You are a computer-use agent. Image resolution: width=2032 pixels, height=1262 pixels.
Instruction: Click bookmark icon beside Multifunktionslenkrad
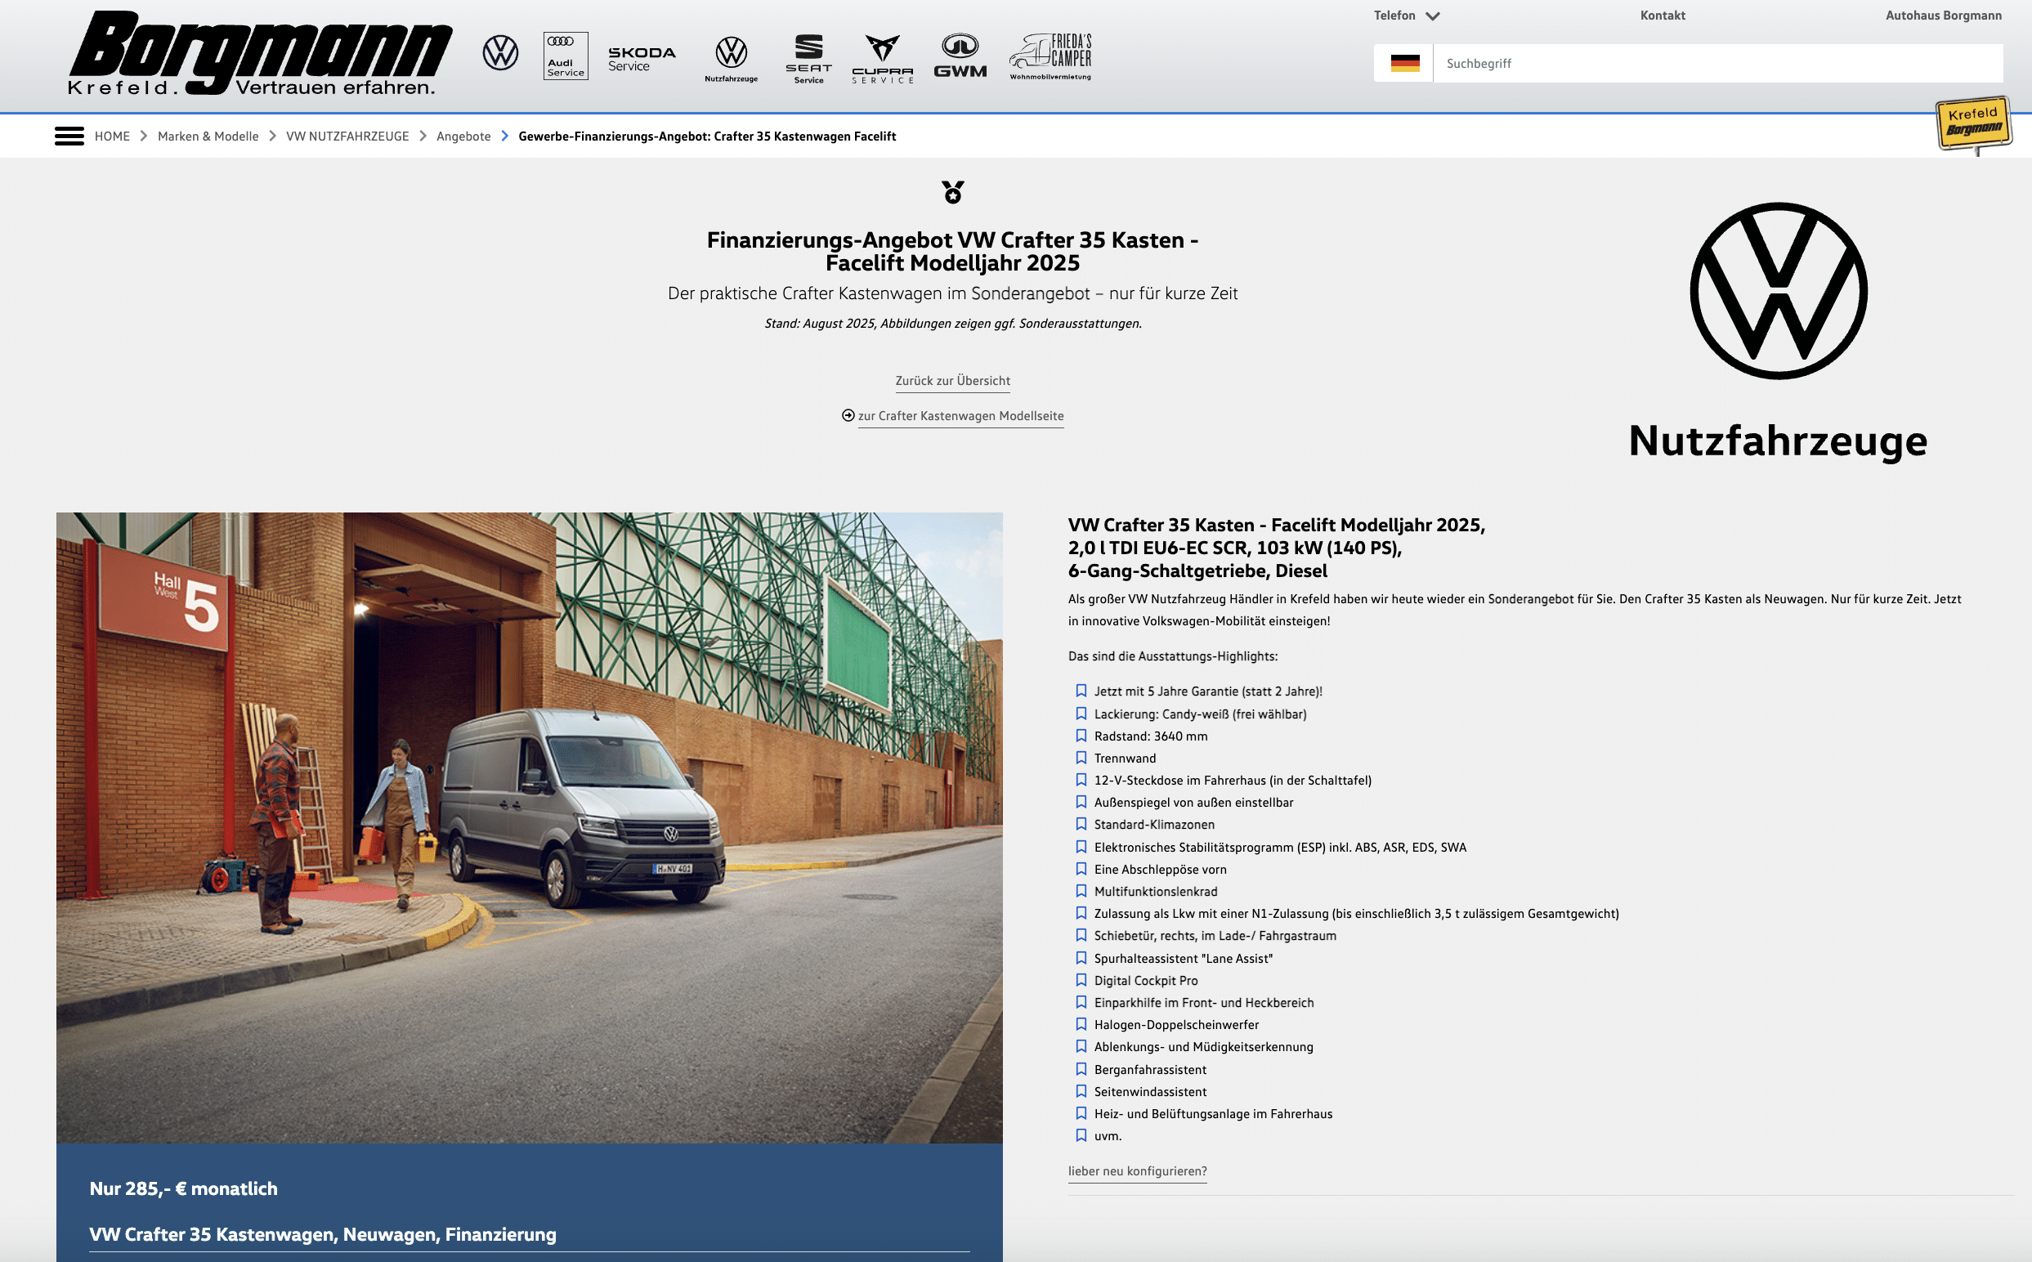[1081, 892]
